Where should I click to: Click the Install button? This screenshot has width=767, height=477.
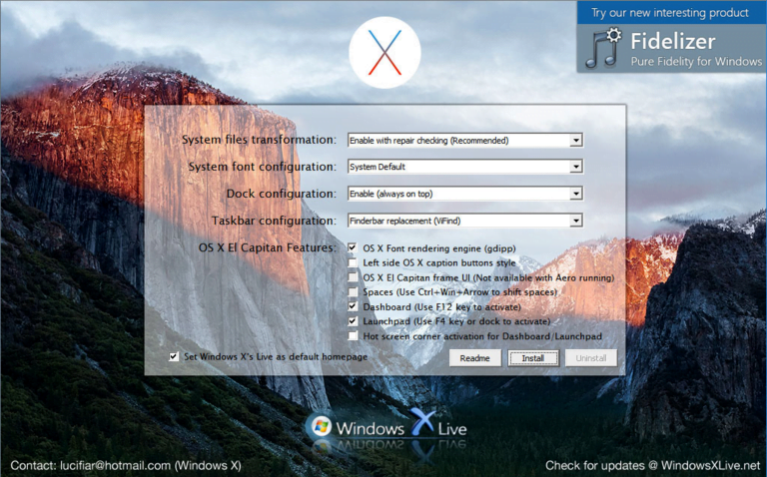532,357
